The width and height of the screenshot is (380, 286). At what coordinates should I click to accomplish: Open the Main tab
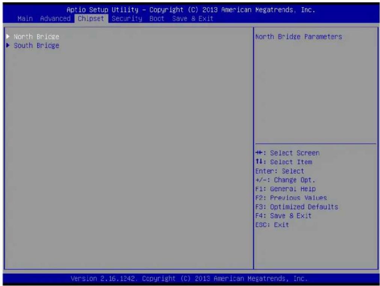click(25, 19)
